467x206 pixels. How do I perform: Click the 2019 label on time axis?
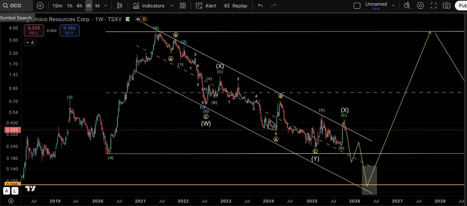coord(55,201)
